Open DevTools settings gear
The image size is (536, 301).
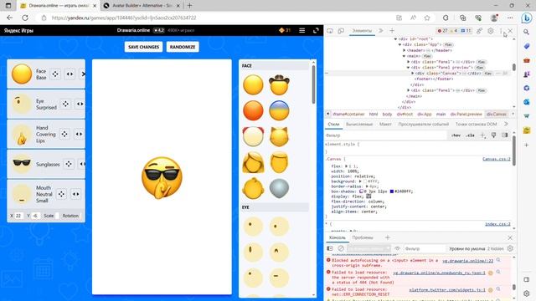pos(491,31)
